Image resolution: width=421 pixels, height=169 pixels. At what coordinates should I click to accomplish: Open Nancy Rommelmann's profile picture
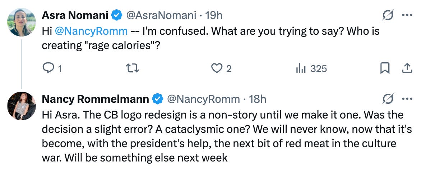pos(22,106)
